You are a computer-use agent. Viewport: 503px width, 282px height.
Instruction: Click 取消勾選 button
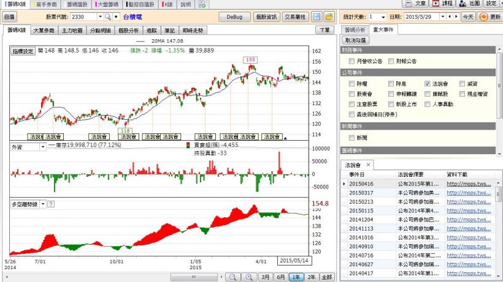point(355,40)
